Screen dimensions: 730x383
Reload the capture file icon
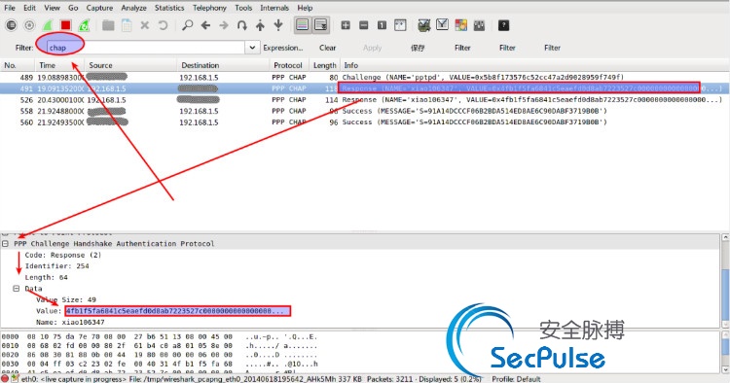163,25
